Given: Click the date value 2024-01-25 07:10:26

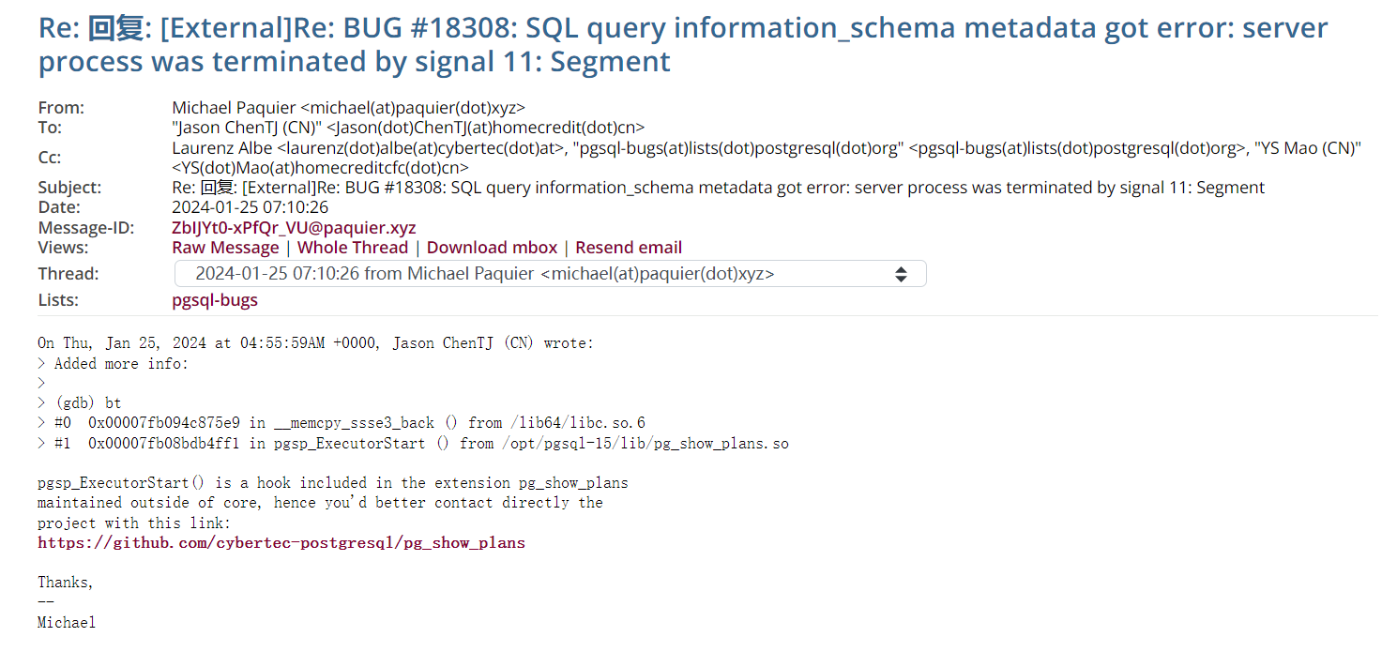Looking at the screenshot, I should 250,207.
